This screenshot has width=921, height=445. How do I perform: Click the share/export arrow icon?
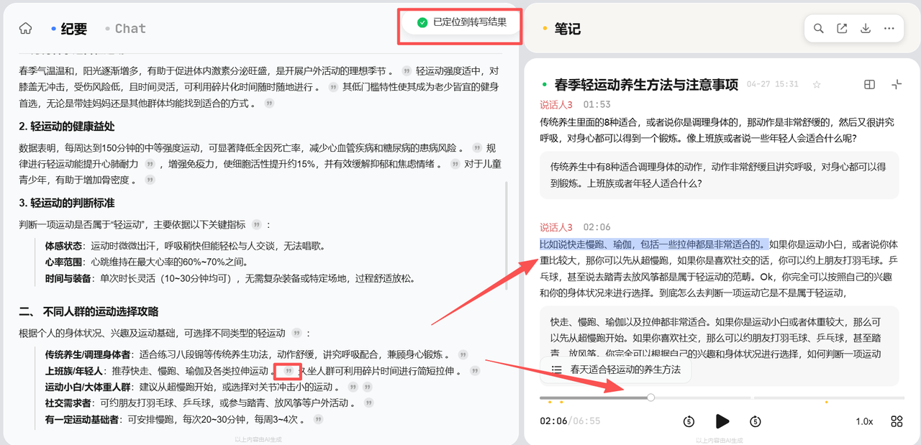842,29
